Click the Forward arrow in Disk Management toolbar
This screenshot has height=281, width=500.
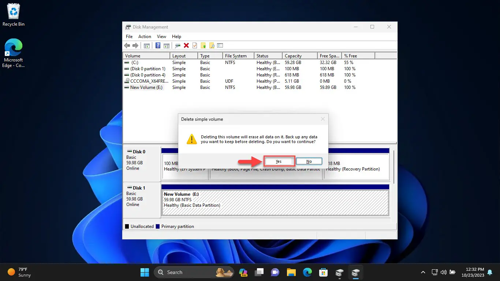click(135, 46)
